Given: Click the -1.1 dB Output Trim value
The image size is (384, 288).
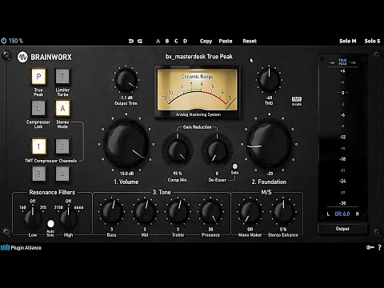Looking at the screenshot, I should (x=126, y=98).
